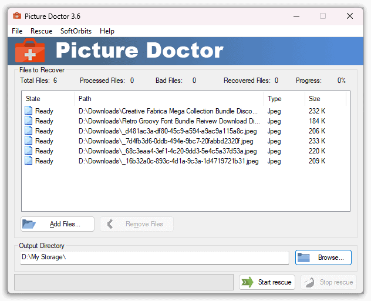Sort the list by Path column header
The image size is (371, 301).
click(x=170, y=99)
